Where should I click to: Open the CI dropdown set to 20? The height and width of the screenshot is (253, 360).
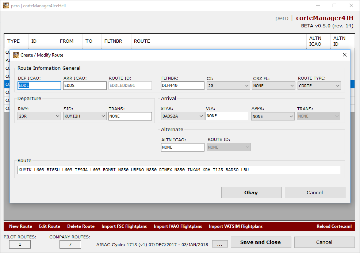228,86
